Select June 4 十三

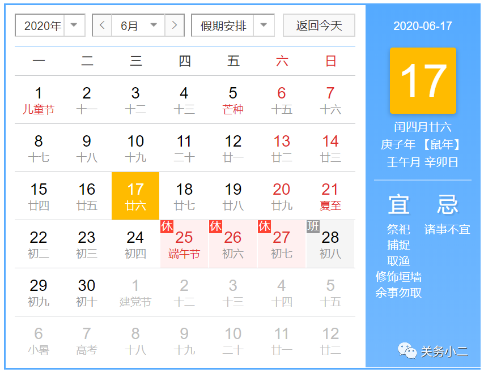[184, 100]
